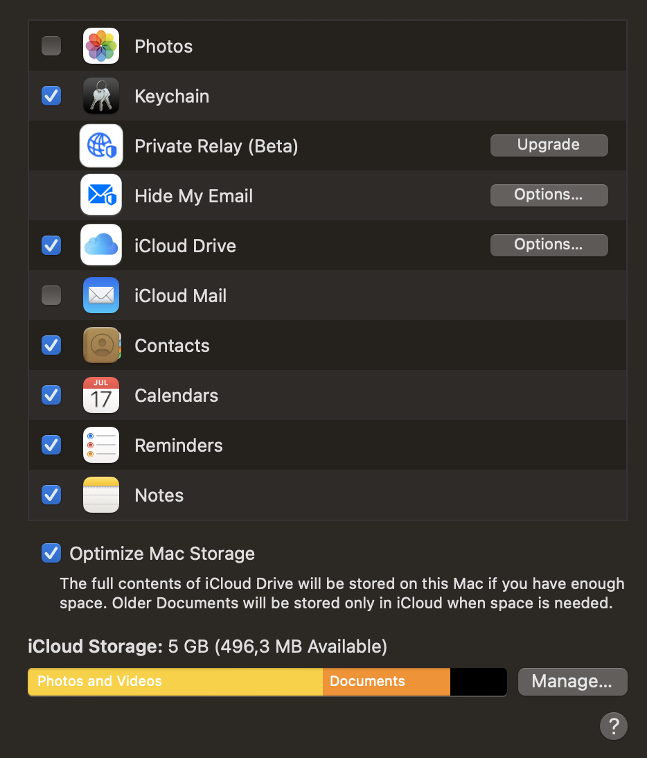Image resolution: width=647 pixels, height=758 pixels.
Task: Click Upgrade for Private Relay
Action: [549, 145]
